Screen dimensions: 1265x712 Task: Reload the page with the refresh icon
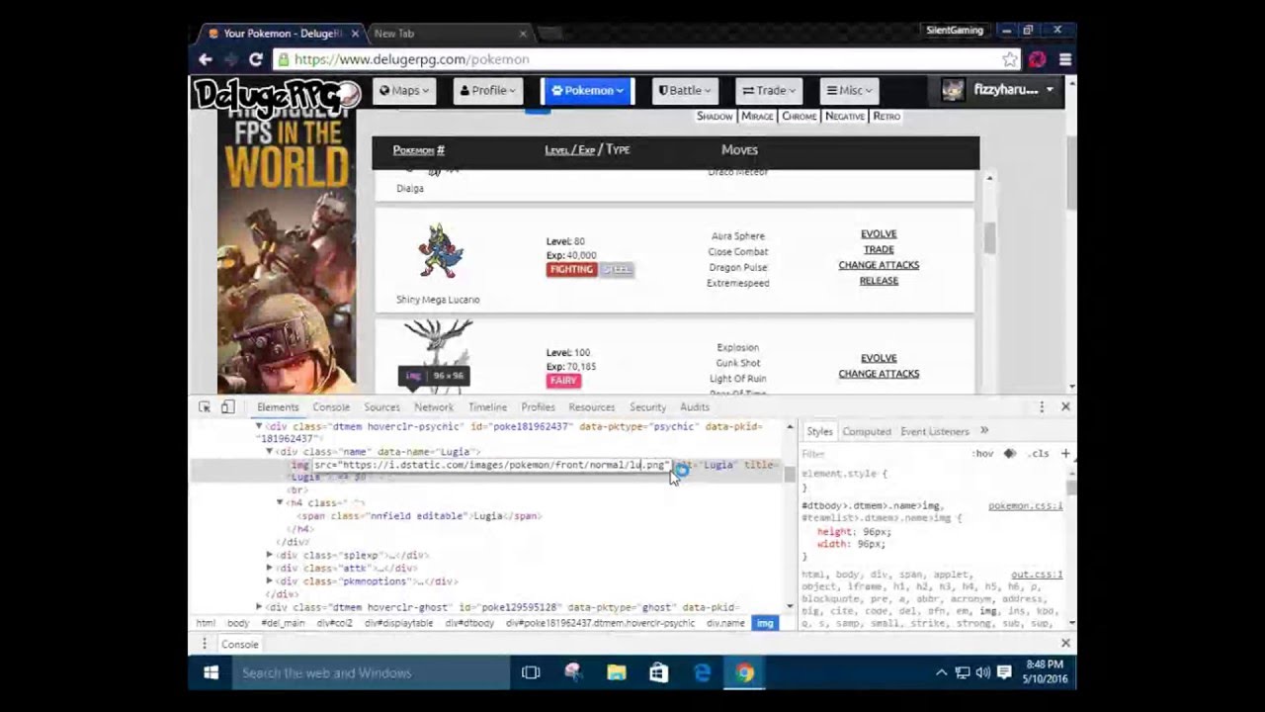(x=255, y=59)
